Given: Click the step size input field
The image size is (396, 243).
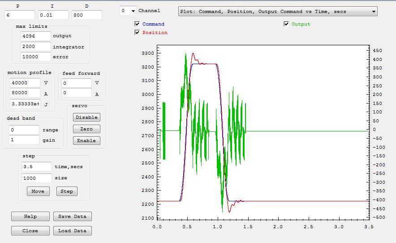Looking at the screenshot, I should click(37, 178).
